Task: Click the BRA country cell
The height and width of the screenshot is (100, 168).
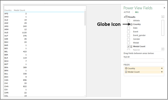Action: pos(6,67)
